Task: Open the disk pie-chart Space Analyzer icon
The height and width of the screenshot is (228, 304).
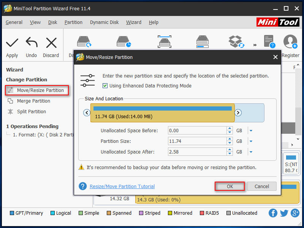Action: (x=124, y=41)
